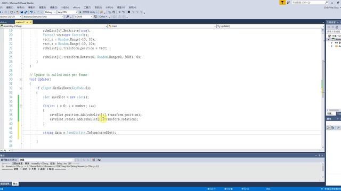The width and height of the screenshot is (341, 191).
Task: Click the clear all output icon
Action: (94, 160)
